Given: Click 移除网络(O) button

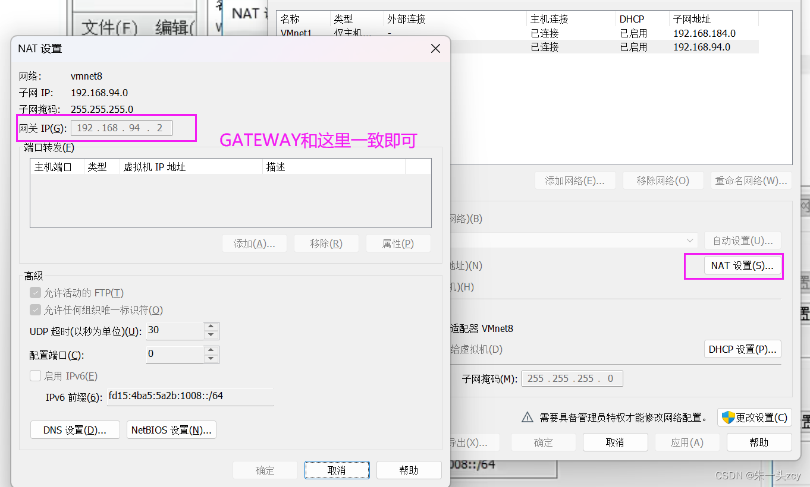Looking at the screenshot, I should [x=663, y=181].
